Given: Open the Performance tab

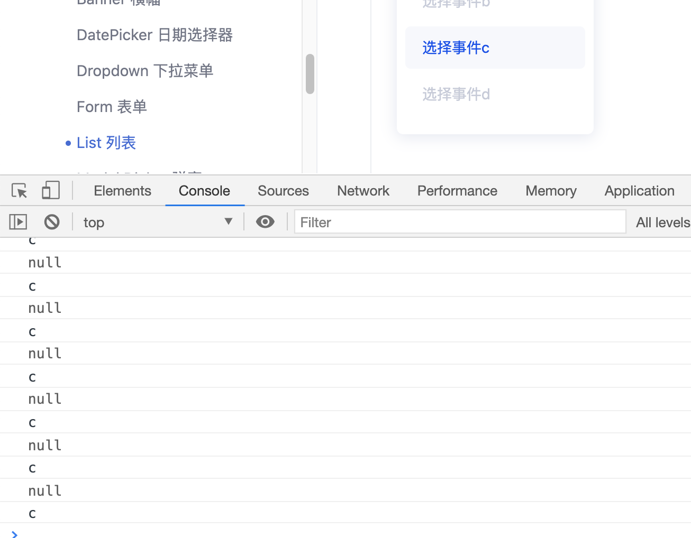Looking at the screenshot, I should (x=457, y=191).
